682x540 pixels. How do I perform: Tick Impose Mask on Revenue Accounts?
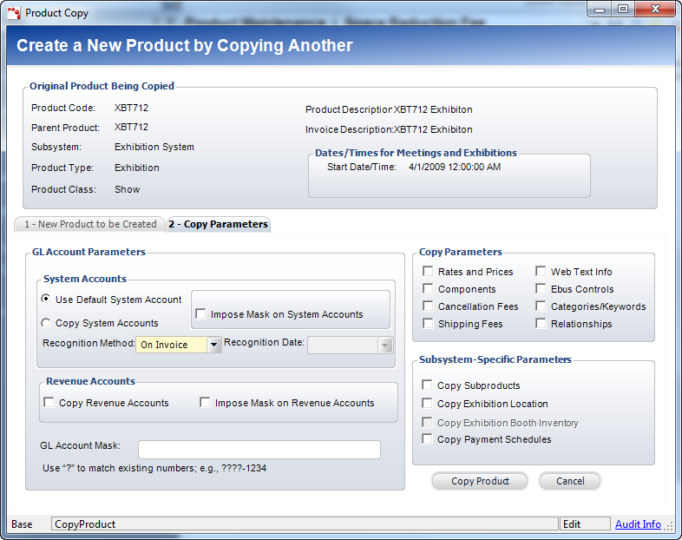(x=206, y=403)
